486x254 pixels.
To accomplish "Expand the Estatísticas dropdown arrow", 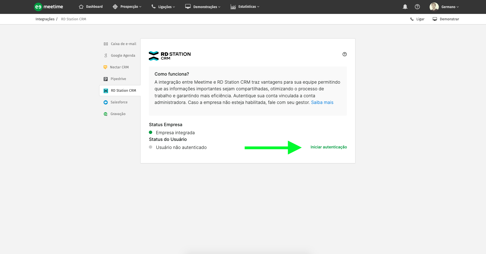I will (258, 7).
